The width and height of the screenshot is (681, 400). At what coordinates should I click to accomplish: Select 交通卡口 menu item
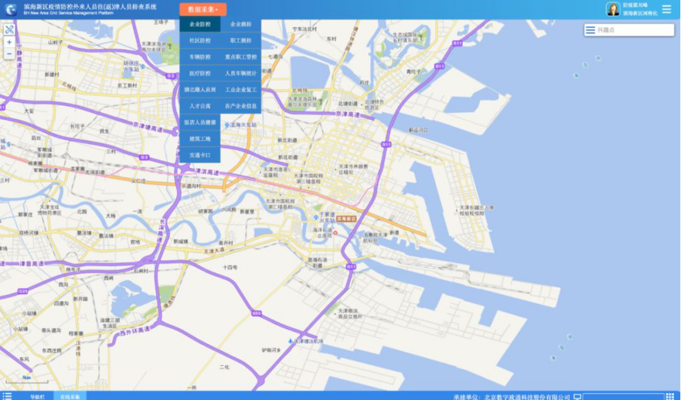[200, 156]
